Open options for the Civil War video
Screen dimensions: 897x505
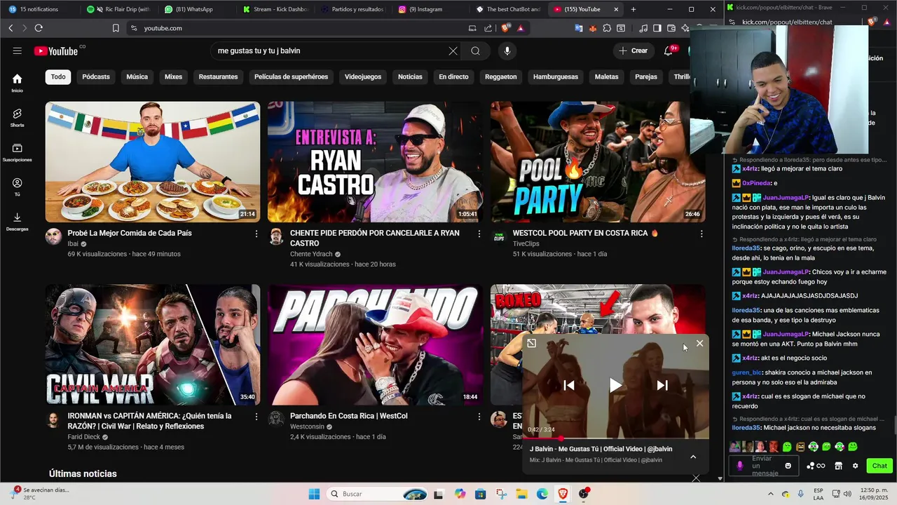click(x=256, y=417)
